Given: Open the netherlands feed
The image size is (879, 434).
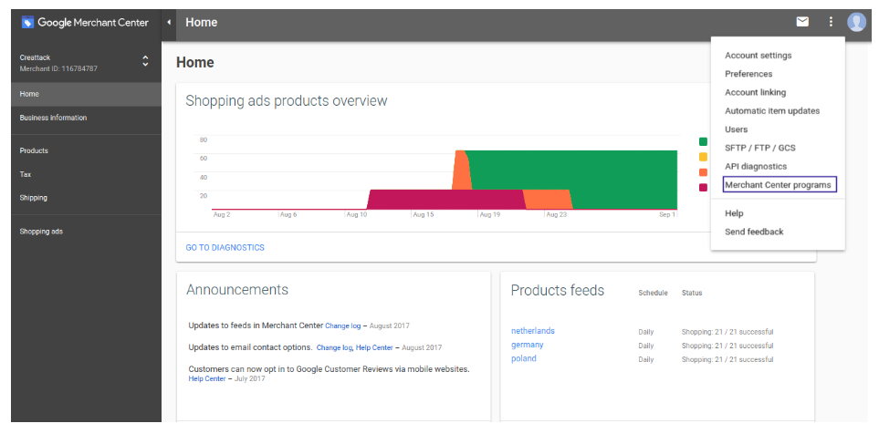Looking at the screenshot, I should 532,331.
